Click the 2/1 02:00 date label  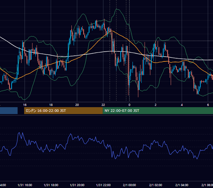coord(156,185)
